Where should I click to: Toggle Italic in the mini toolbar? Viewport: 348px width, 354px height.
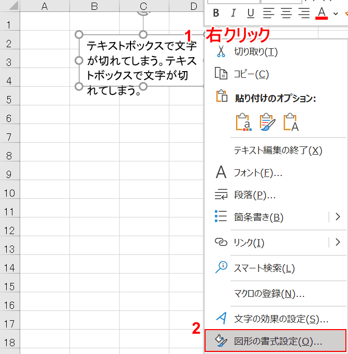(234, 13)
